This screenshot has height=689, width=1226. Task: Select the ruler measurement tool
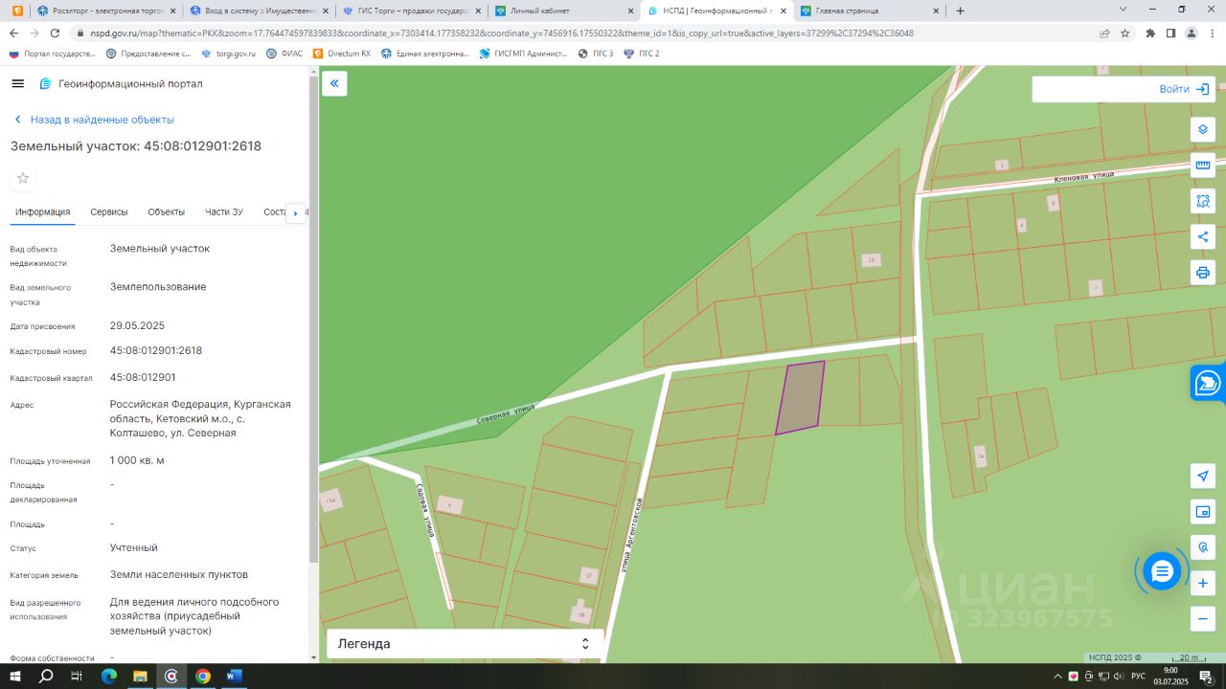pyautogui.click(x=1203, y=165)
